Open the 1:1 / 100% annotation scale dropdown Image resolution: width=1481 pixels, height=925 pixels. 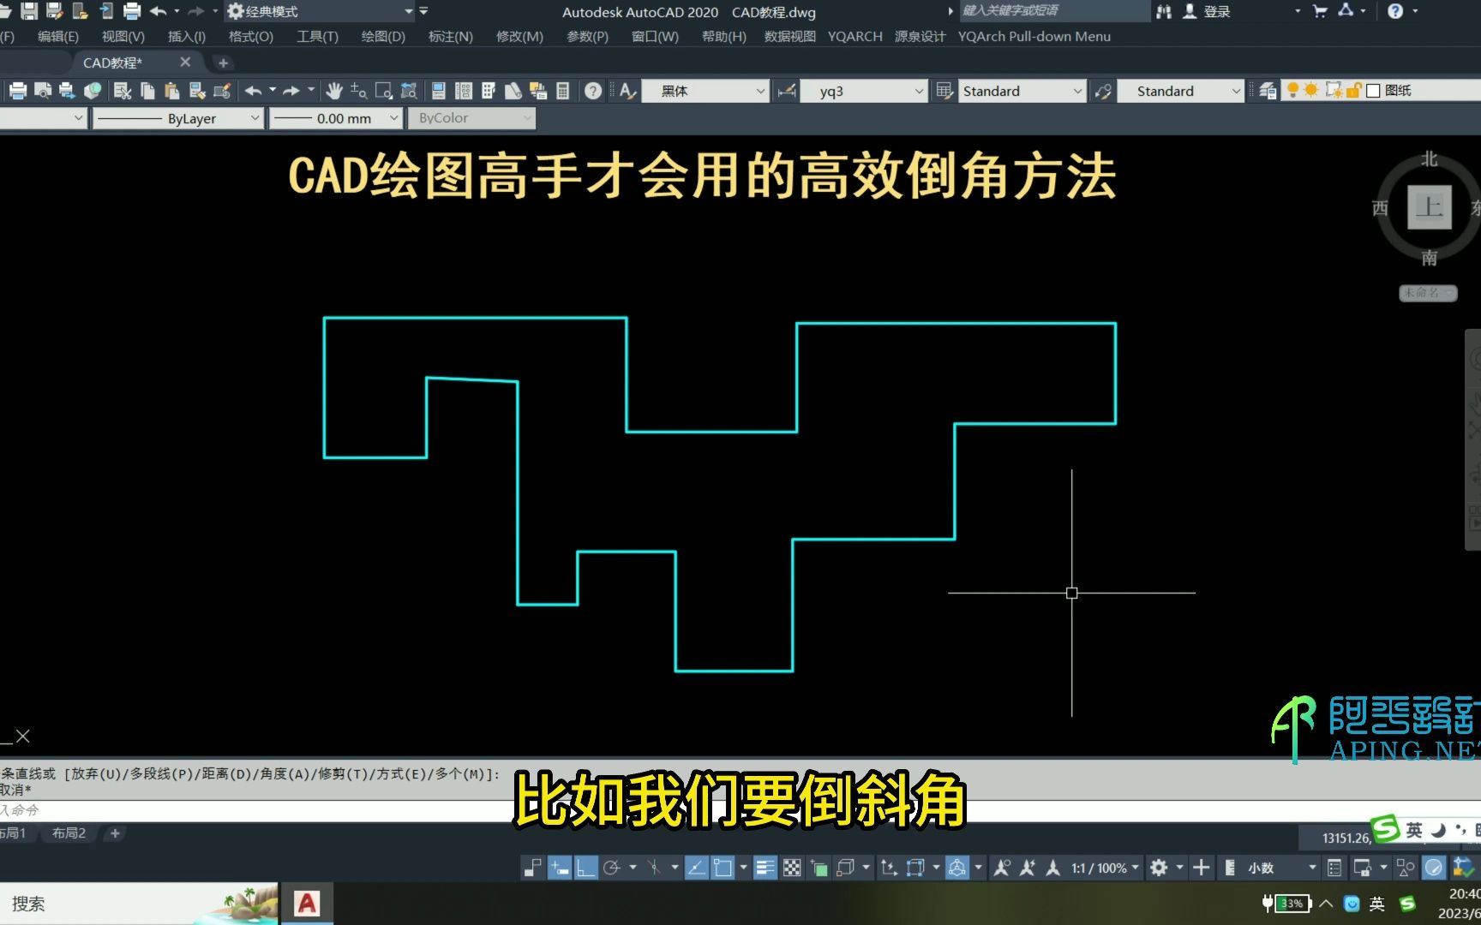tap(1105, 868)
